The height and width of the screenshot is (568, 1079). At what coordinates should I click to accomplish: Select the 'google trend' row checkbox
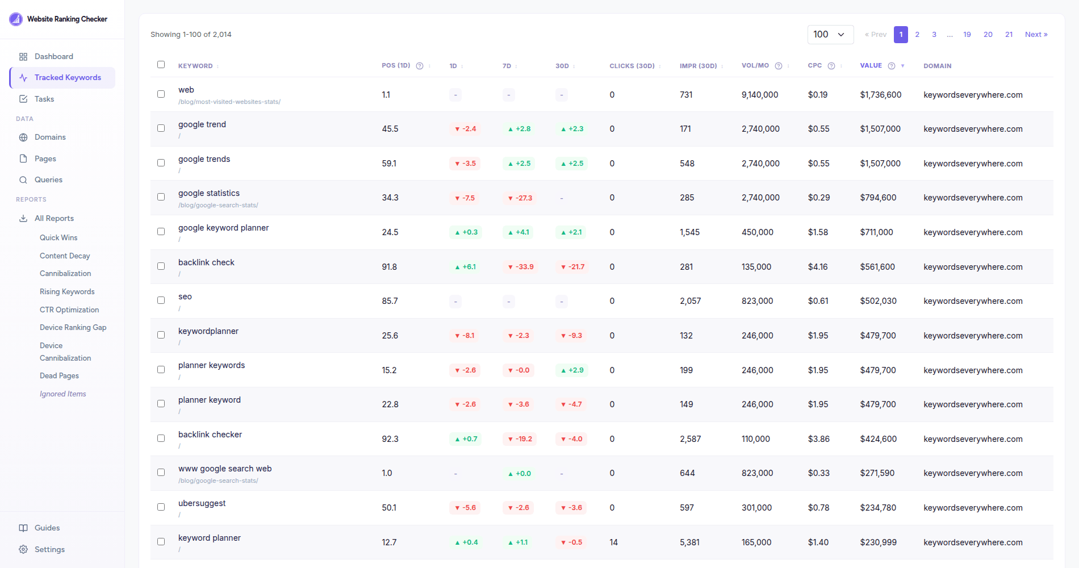tap(161, 128)
